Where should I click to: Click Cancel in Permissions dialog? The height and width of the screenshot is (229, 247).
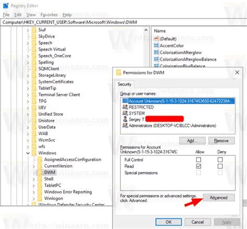pos(197,222)
